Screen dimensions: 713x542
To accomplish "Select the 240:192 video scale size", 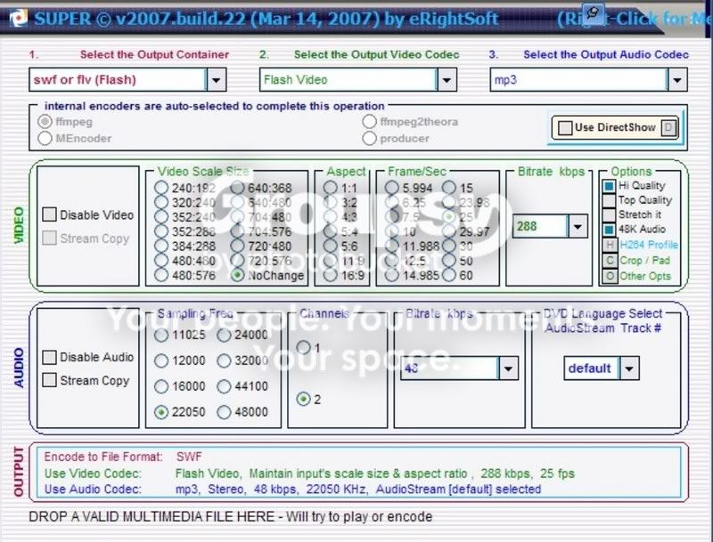I will [161, 188].
